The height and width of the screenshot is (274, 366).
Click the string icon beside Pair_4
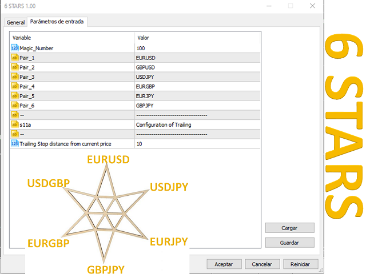point(15,86)
